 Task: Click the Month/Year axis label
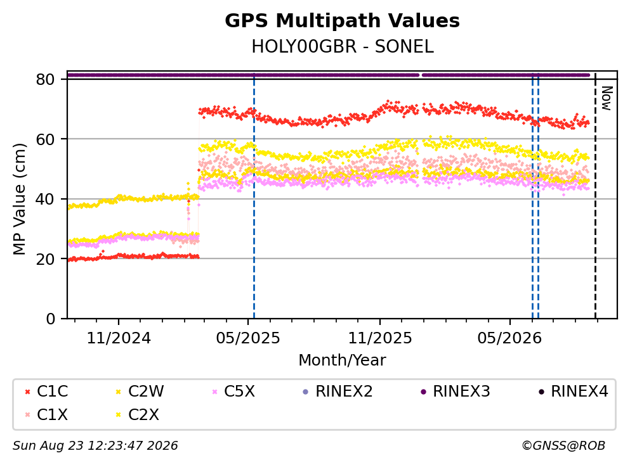pyautogui.click(x=342, y=360)
